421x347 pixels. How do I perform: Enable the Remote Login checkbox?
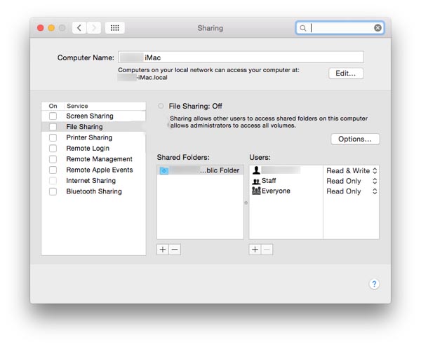click(x=53, y=149)
